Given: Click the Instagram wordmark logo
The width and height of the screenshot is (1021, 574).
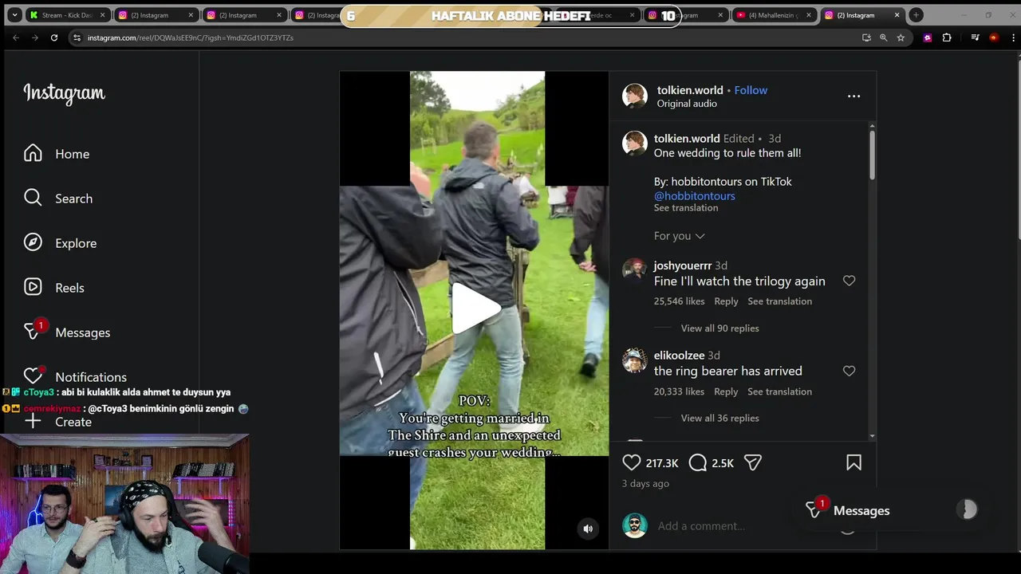Looking at the screenshot, I should (64, 94).
